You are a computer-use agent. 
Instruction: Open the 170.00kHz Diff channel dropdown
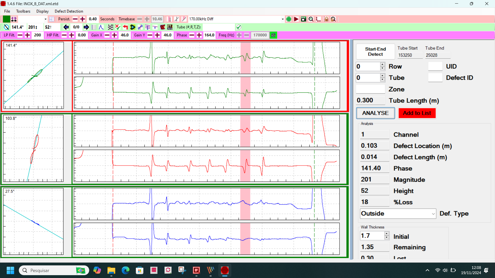click(283, 19)
